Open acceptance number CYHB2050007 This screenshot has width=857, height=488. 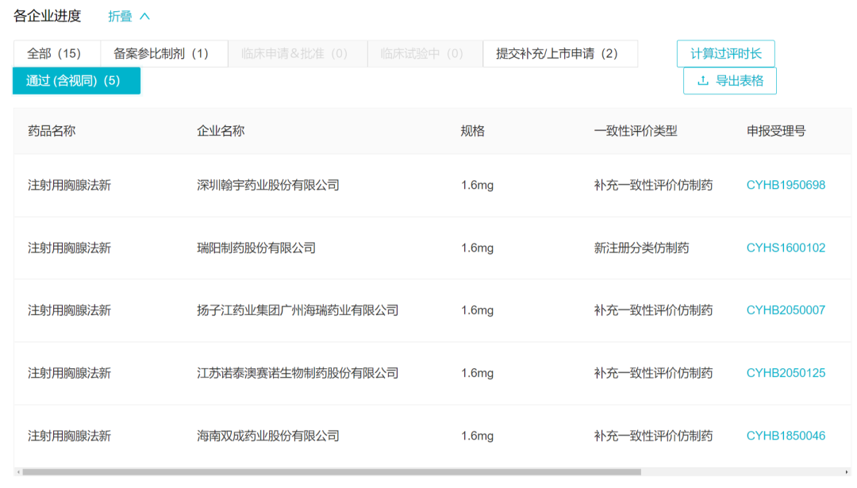(x=786, y=310)
